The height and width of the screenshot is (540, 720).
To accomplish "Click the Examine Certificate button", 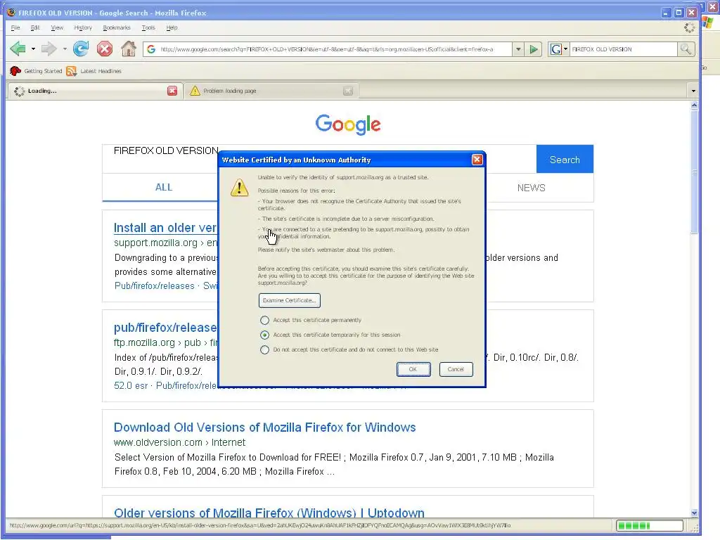I will click(289, 300).
